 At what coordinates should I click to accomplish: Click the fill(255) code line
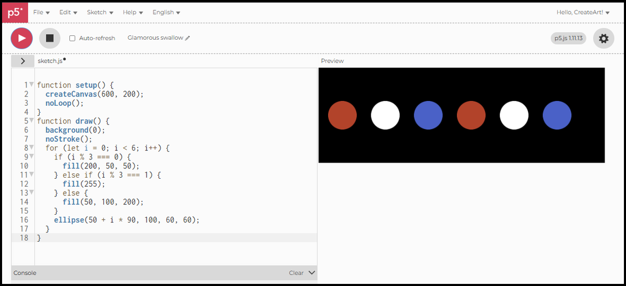[84, 183]
